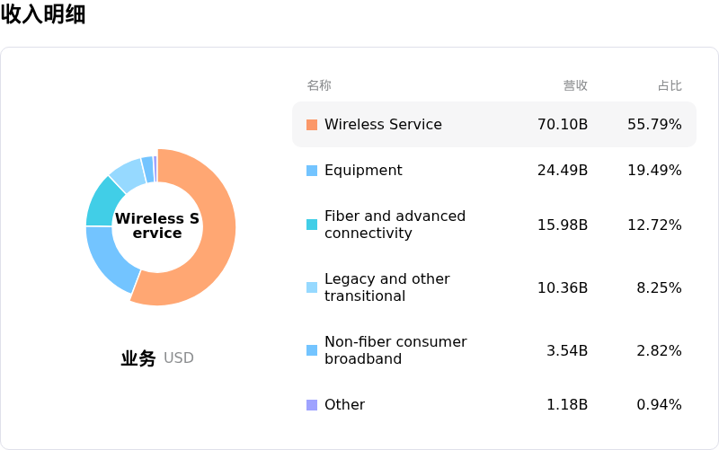Click the 业务 USD chart caption
This screenshot has width=719, height=450.
click(x=157, y=357)
